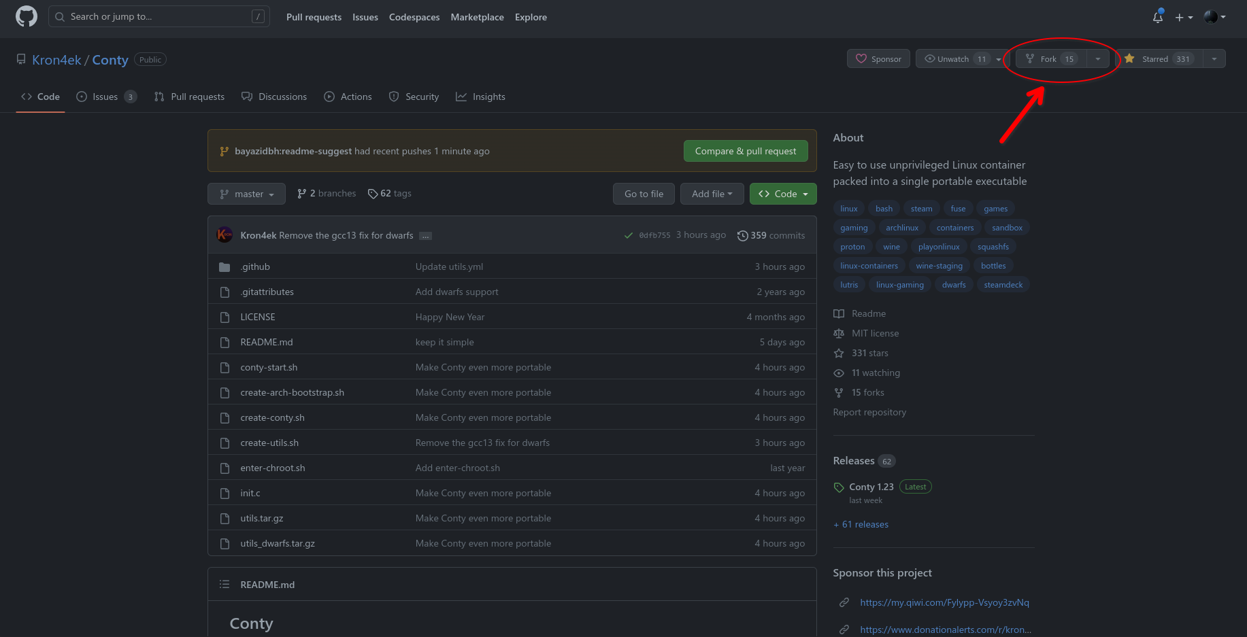View the 2 branches link
The width and height of the screenshot is (1247, 637).
click(327, 194)
